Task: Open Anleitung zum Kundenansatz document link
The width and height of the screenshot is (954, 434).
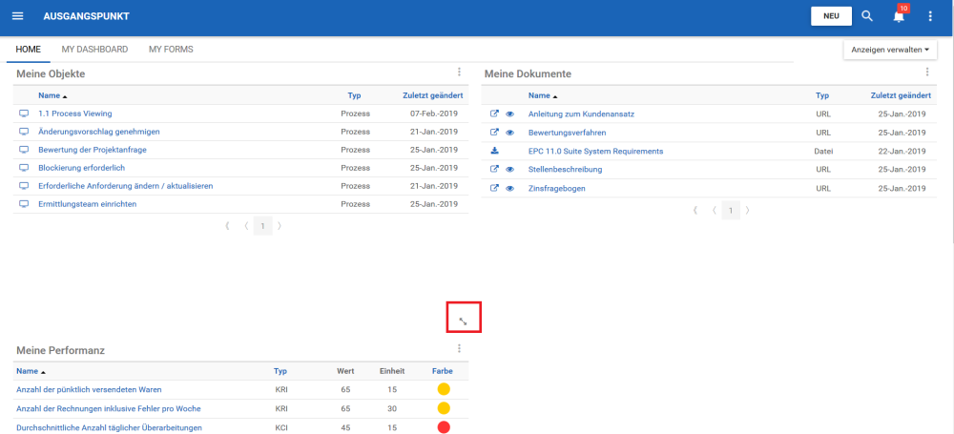Action: 582,114
